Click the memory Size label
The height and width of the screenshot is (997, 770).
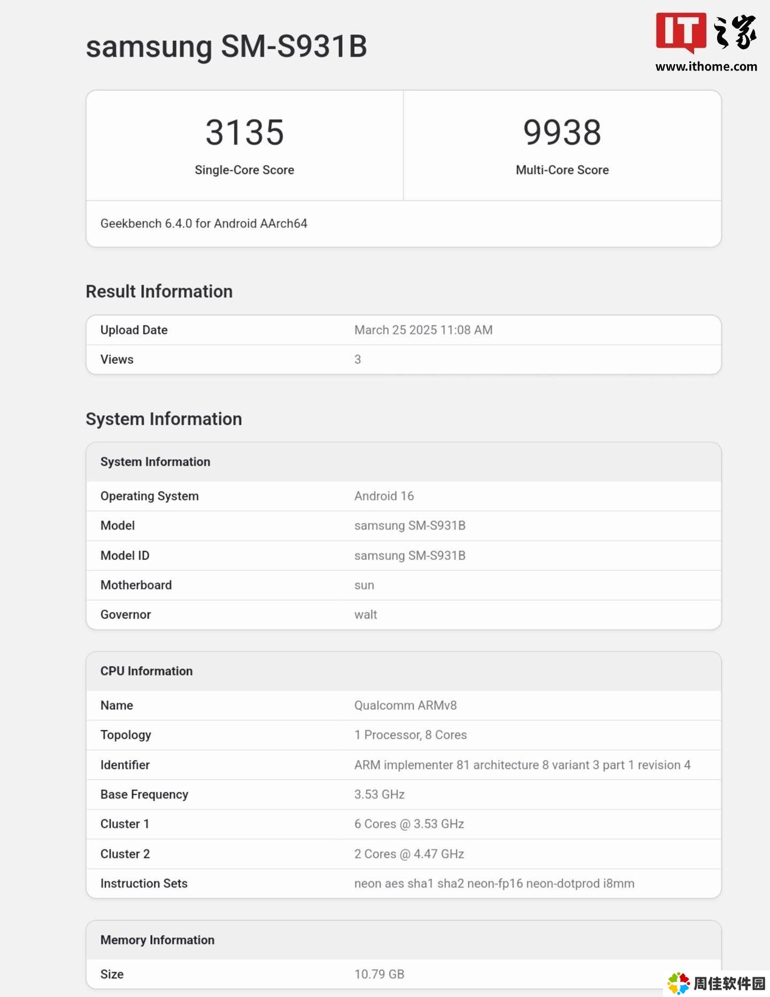pos(112,975)
